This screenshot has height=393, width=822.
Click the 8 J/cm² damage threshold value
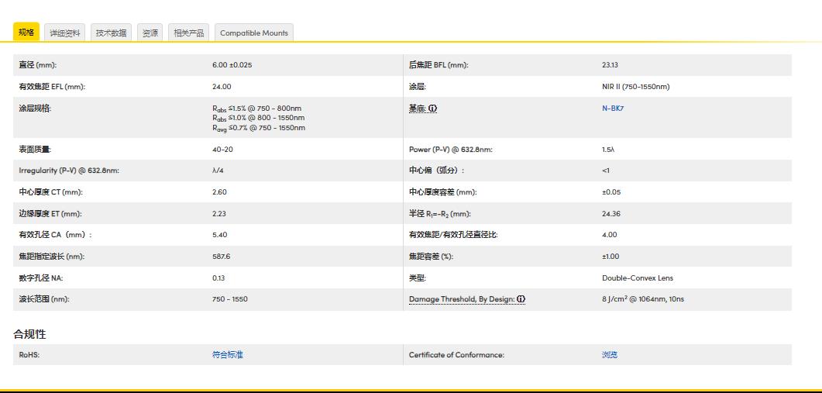click(642, 299)
